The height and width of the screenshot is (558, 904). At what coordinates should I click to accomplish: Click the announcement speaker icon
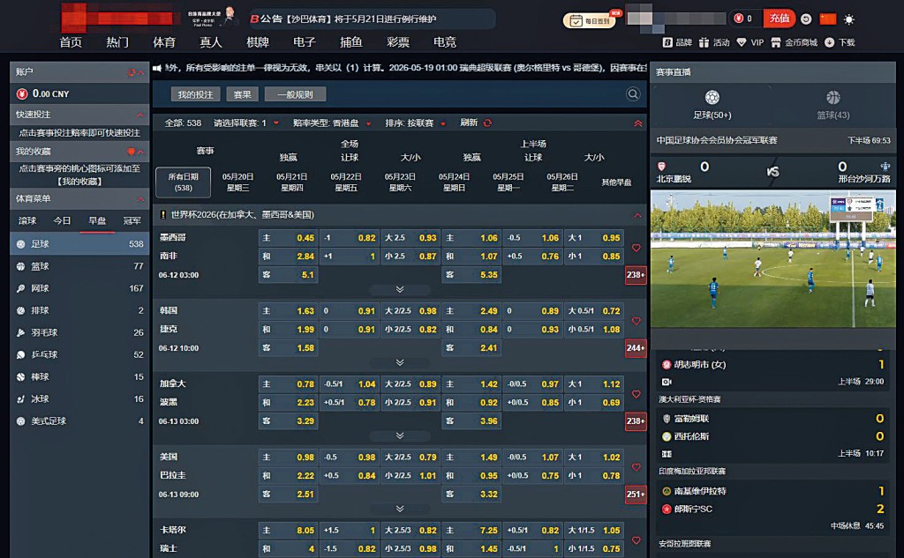(x=157, y=68)
